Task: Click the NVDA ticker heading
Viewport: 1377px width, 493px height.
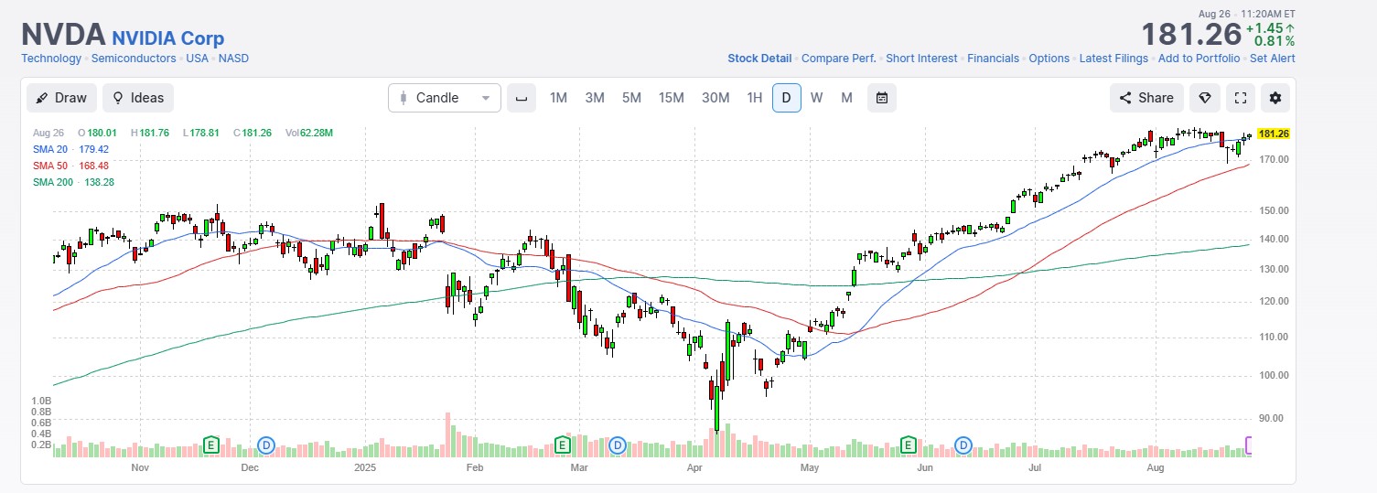Action: [x=63, y=35]
